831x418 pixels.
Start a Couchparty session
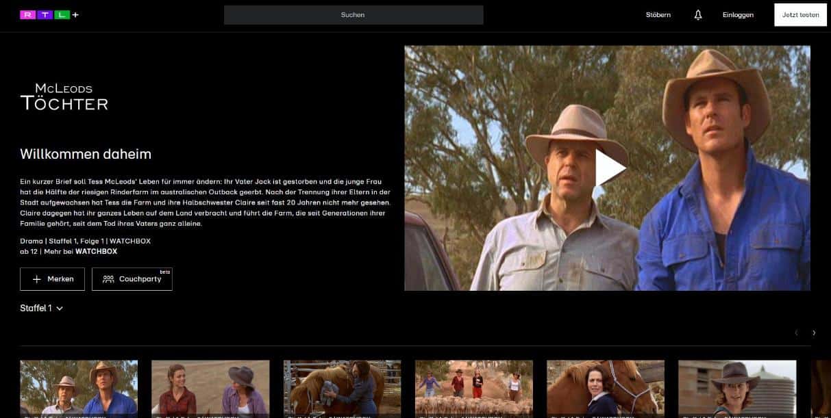[x=132, y=279]
